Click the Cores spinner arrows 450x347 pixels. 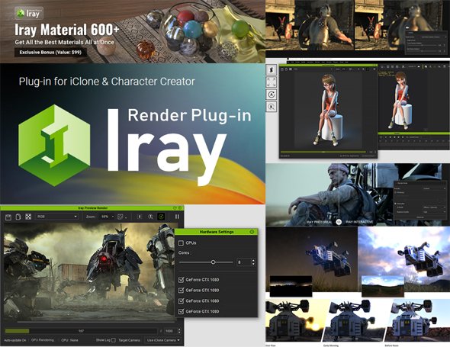pos(253,262)
